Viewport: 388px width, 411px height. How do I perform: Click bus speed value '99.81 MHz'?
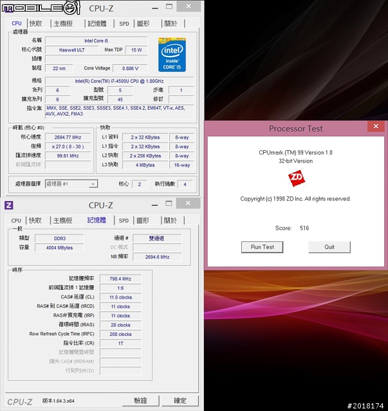pos(68,155)
